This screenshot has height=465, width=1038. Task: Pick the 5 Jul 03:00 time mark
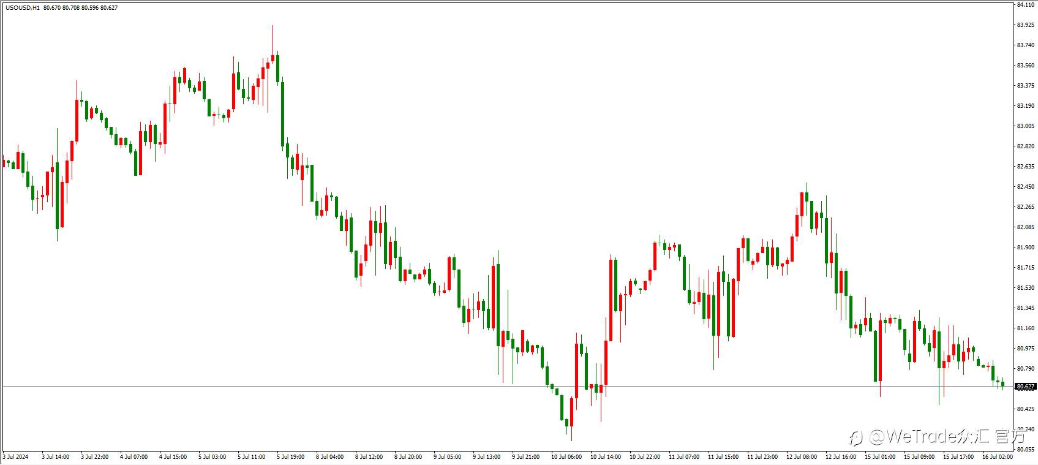point(212,457)
